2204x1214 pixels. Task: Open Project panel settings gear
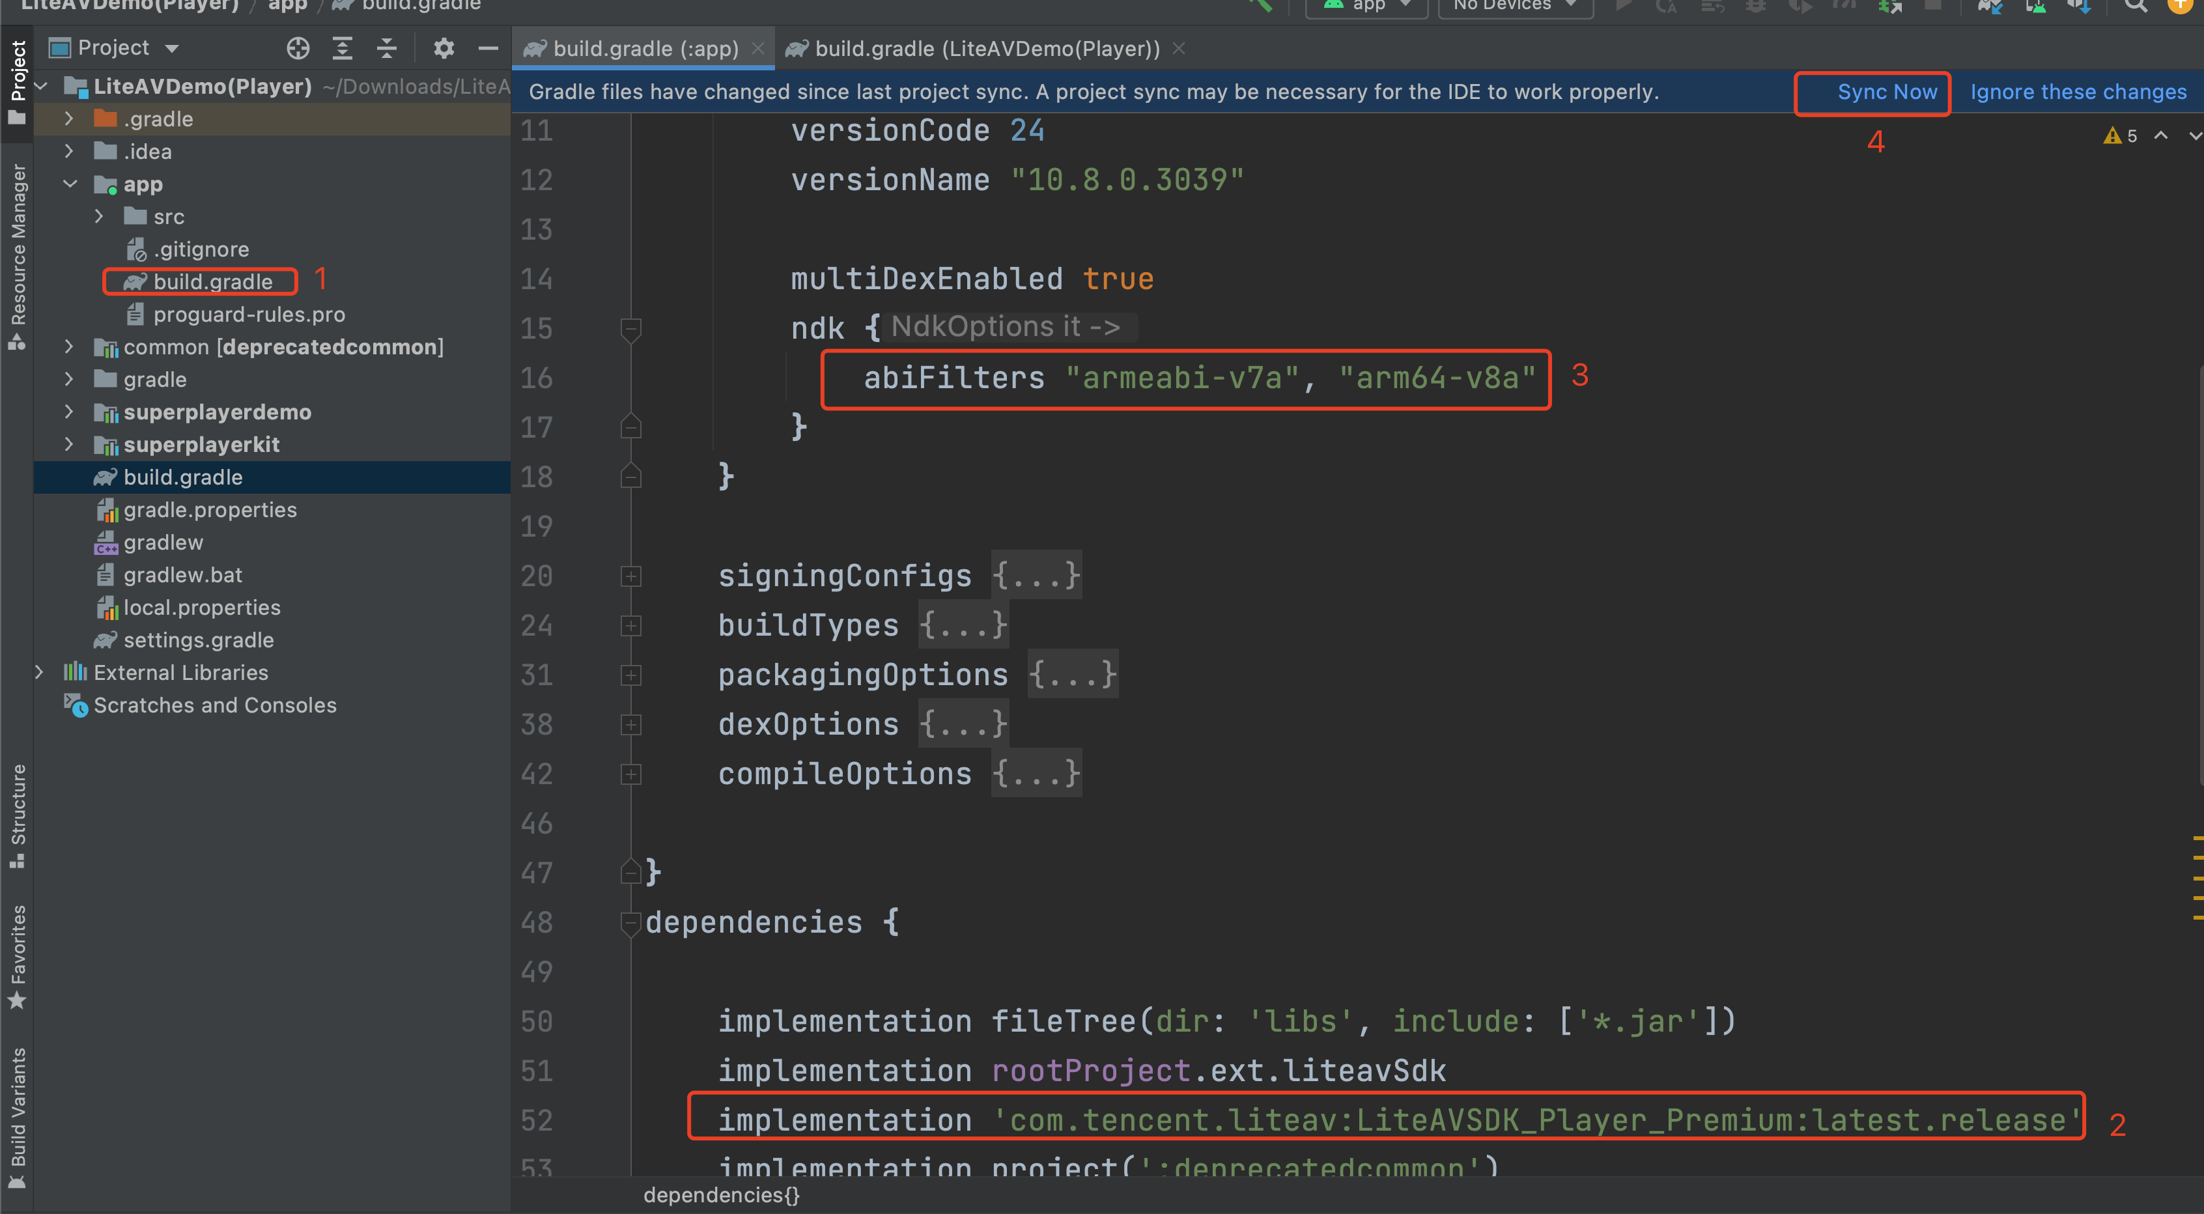click(443, 48)
